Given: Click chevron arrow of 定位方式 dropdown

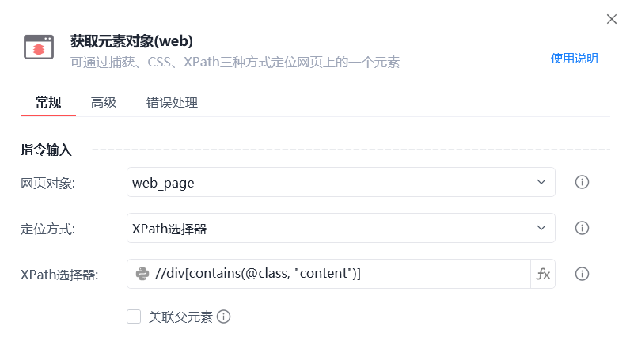Looking at the screenshot, I should [541, 228].
